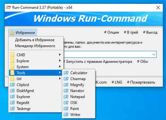This screenshot has height=120, width=166.
Task: Choose Calculator from Tools submenu
Action: point(79,73)
